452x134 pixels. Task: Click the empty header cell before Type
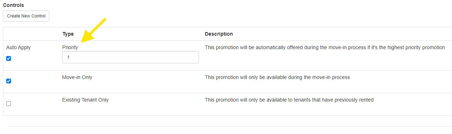point(32,34)
